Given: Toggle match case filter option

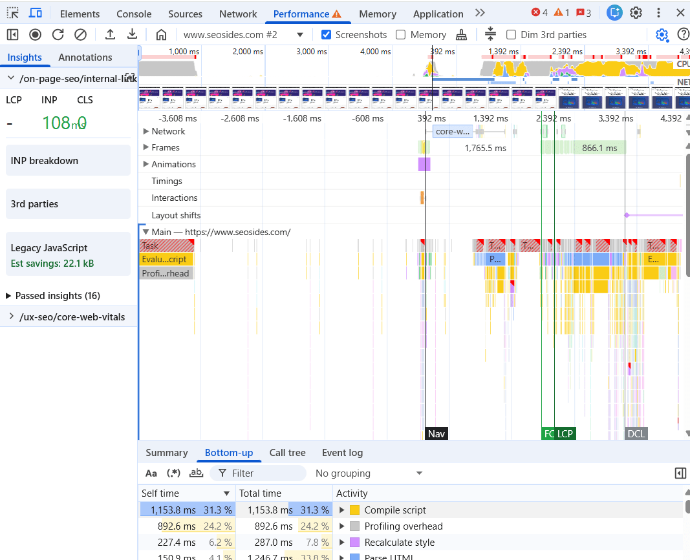Looking at the screenshot, I should [x=151, y=473].
